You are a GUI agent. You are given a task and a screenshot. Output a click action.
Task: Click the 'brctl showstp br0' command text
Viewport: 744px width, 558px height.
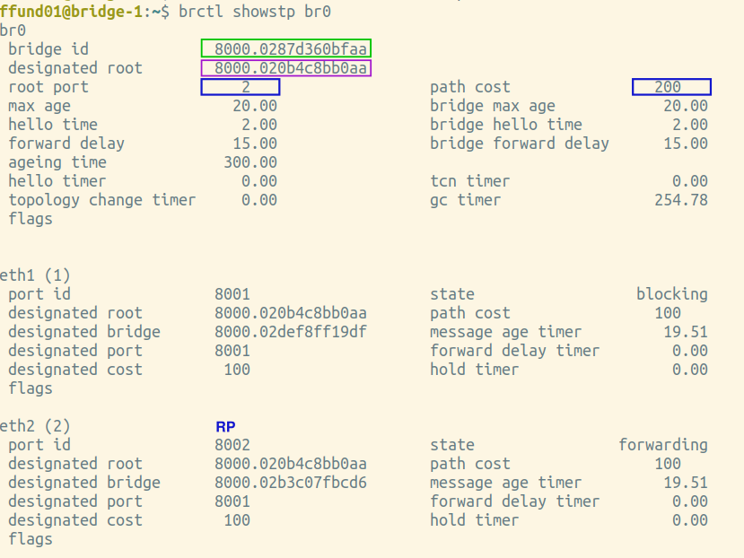click(255, 11)
